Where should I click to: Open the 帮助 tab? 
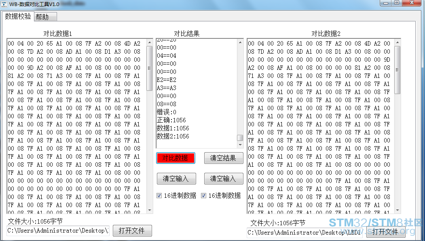tap(45, 17)
